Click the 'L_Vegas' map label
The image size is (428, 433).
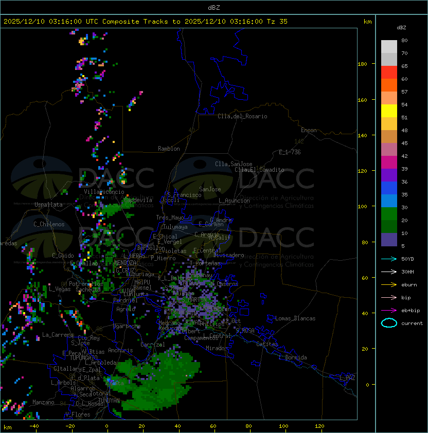60,289
